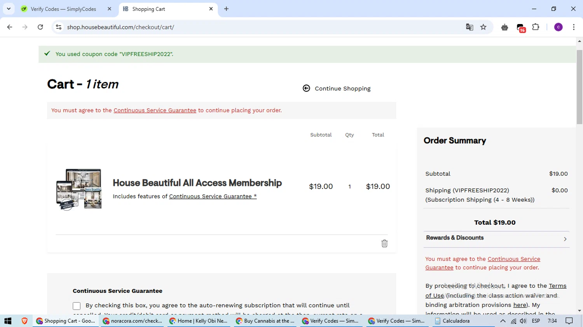The image size is (583, 327).
Task: Check the Continuous Service Guarantee agreement box
Action: pos(77,306)
